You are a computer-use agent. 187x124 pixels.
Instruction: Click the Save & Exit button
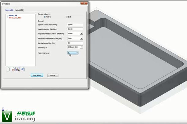pyautogui.click(x=37, y=75)
